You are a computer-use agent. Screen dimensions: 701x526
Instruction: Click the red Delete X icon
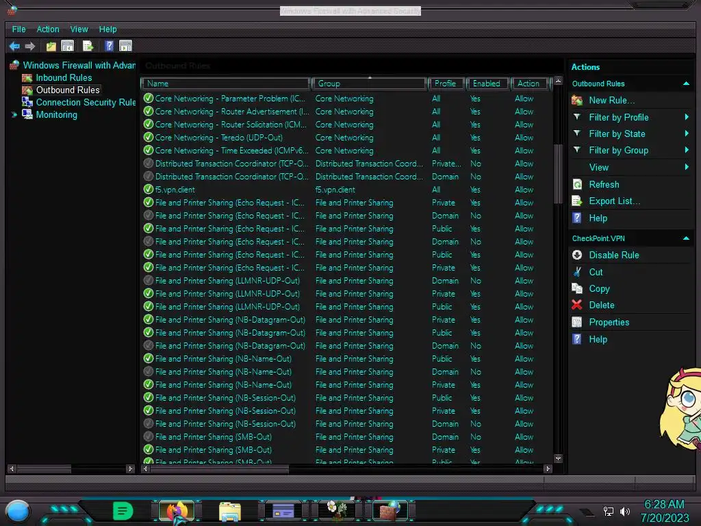pos(577,305)
